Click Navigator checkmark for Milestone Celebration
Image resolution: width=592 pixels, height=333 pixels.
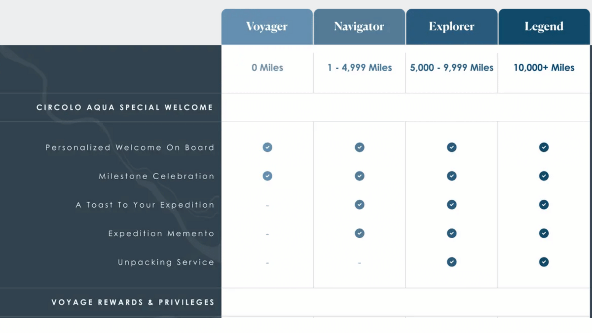coord(360,176)
